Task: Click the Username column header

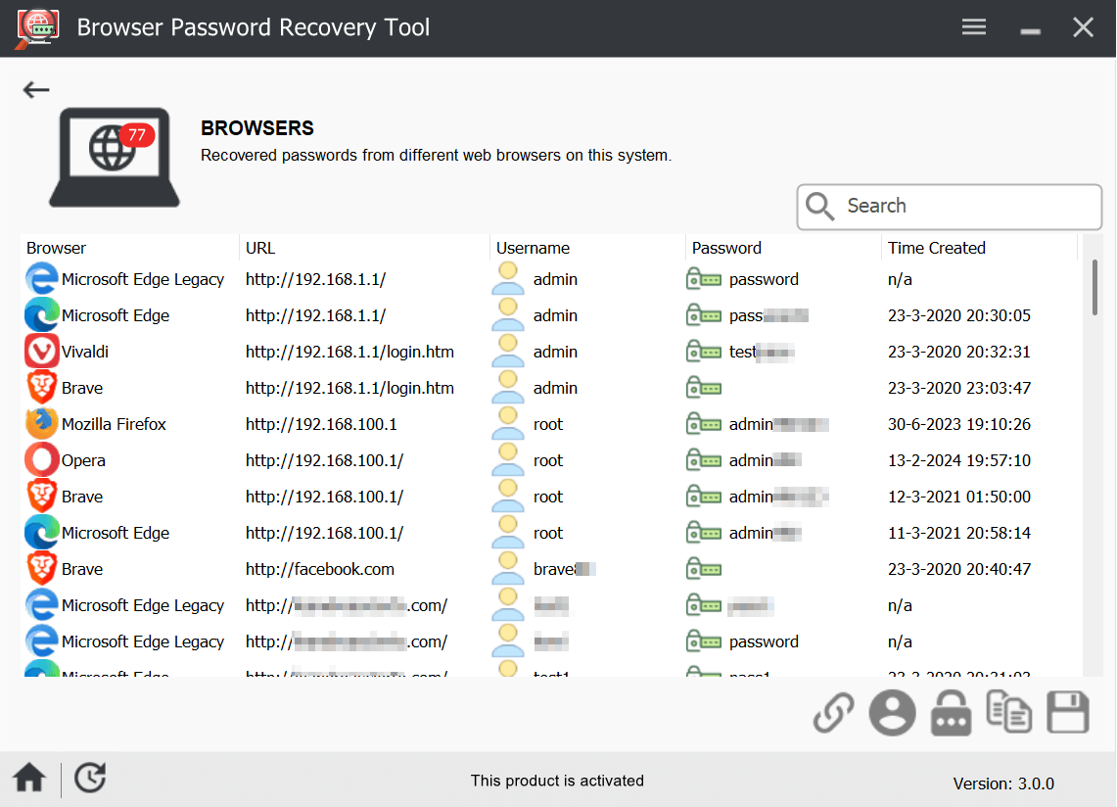Action: [x=533, y=248]
